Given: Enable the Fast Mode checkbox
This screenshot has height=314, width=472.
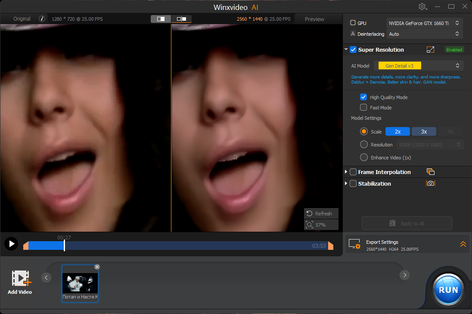Looking at the screenshot, I should point(363,108).
